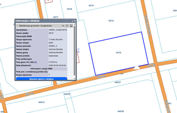
Task: Click the Informacja o obiekcie title bar
Action: 42,21
